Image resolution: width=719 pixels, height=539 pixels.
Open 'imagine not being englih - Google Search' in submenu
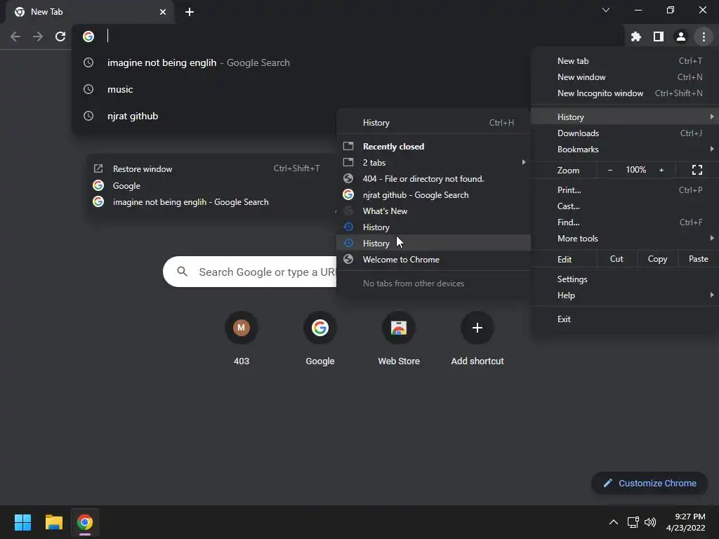(x=211, y=202)
